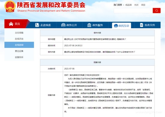The height and width of the screenshot is (117, 165).
Task: Click the hot search term 项目
Action: click(143, 5)
